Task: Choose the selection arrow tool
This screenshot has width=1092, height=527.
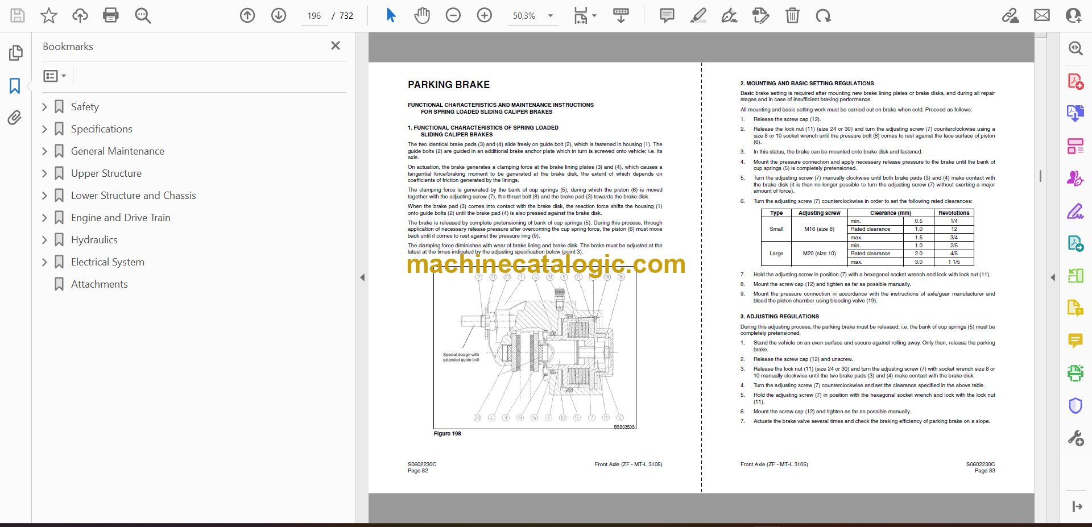Action: (391, 15)
